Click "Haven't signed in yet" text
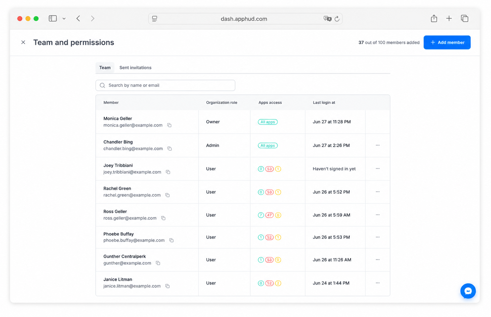Screen dimensions: 491x317 coord(334,169)
